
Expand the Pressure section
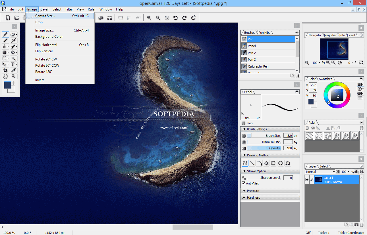coord(244,191)
